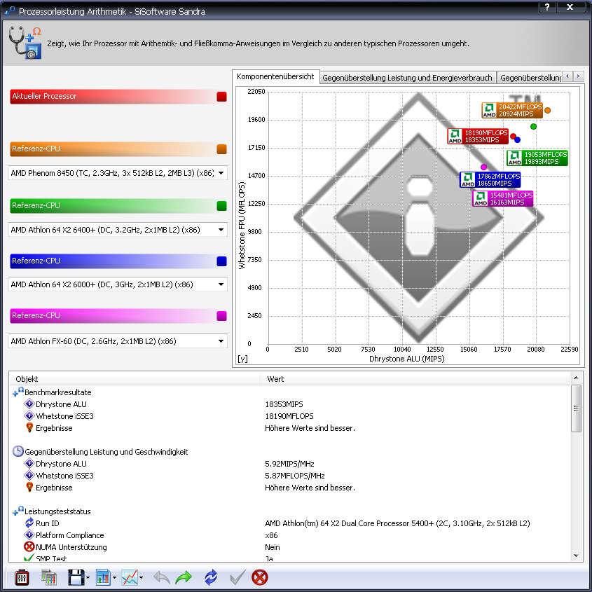Click the bar chart view icon
592x592 pixels.
[x=103, y=577]
